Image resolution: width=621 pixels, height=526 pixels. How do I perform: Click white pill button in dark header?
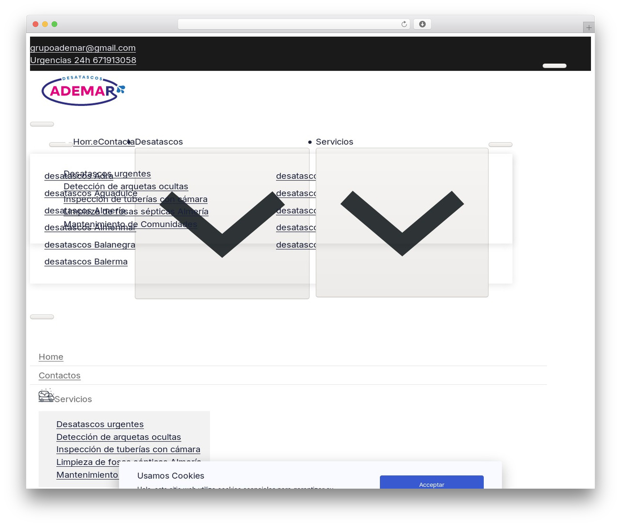555,66
